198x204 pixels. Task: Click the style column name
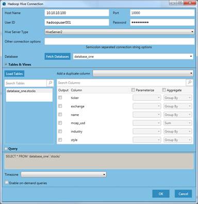[74, 140]
